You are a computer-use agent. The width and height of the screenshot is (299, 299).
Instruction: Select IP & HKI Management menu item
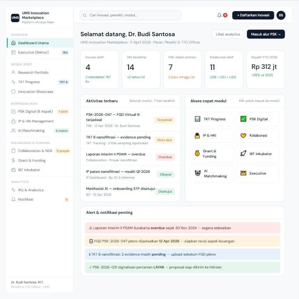pos(40,121)
